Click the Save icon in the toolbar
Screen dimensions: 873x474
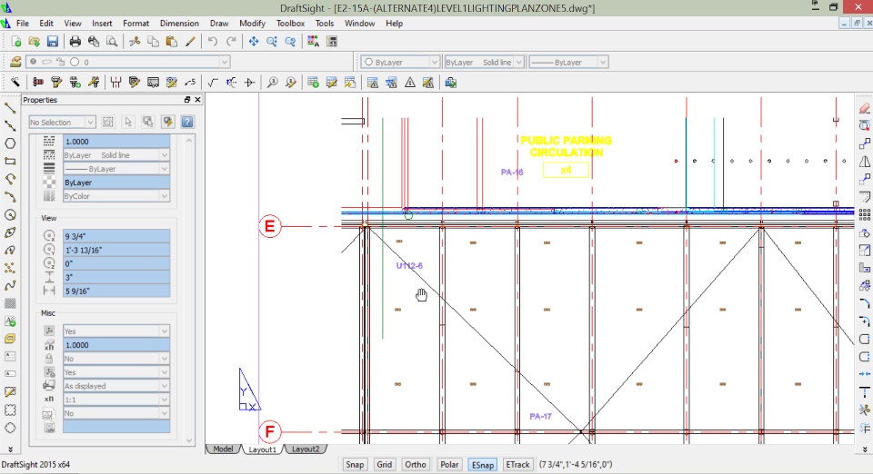53,41
